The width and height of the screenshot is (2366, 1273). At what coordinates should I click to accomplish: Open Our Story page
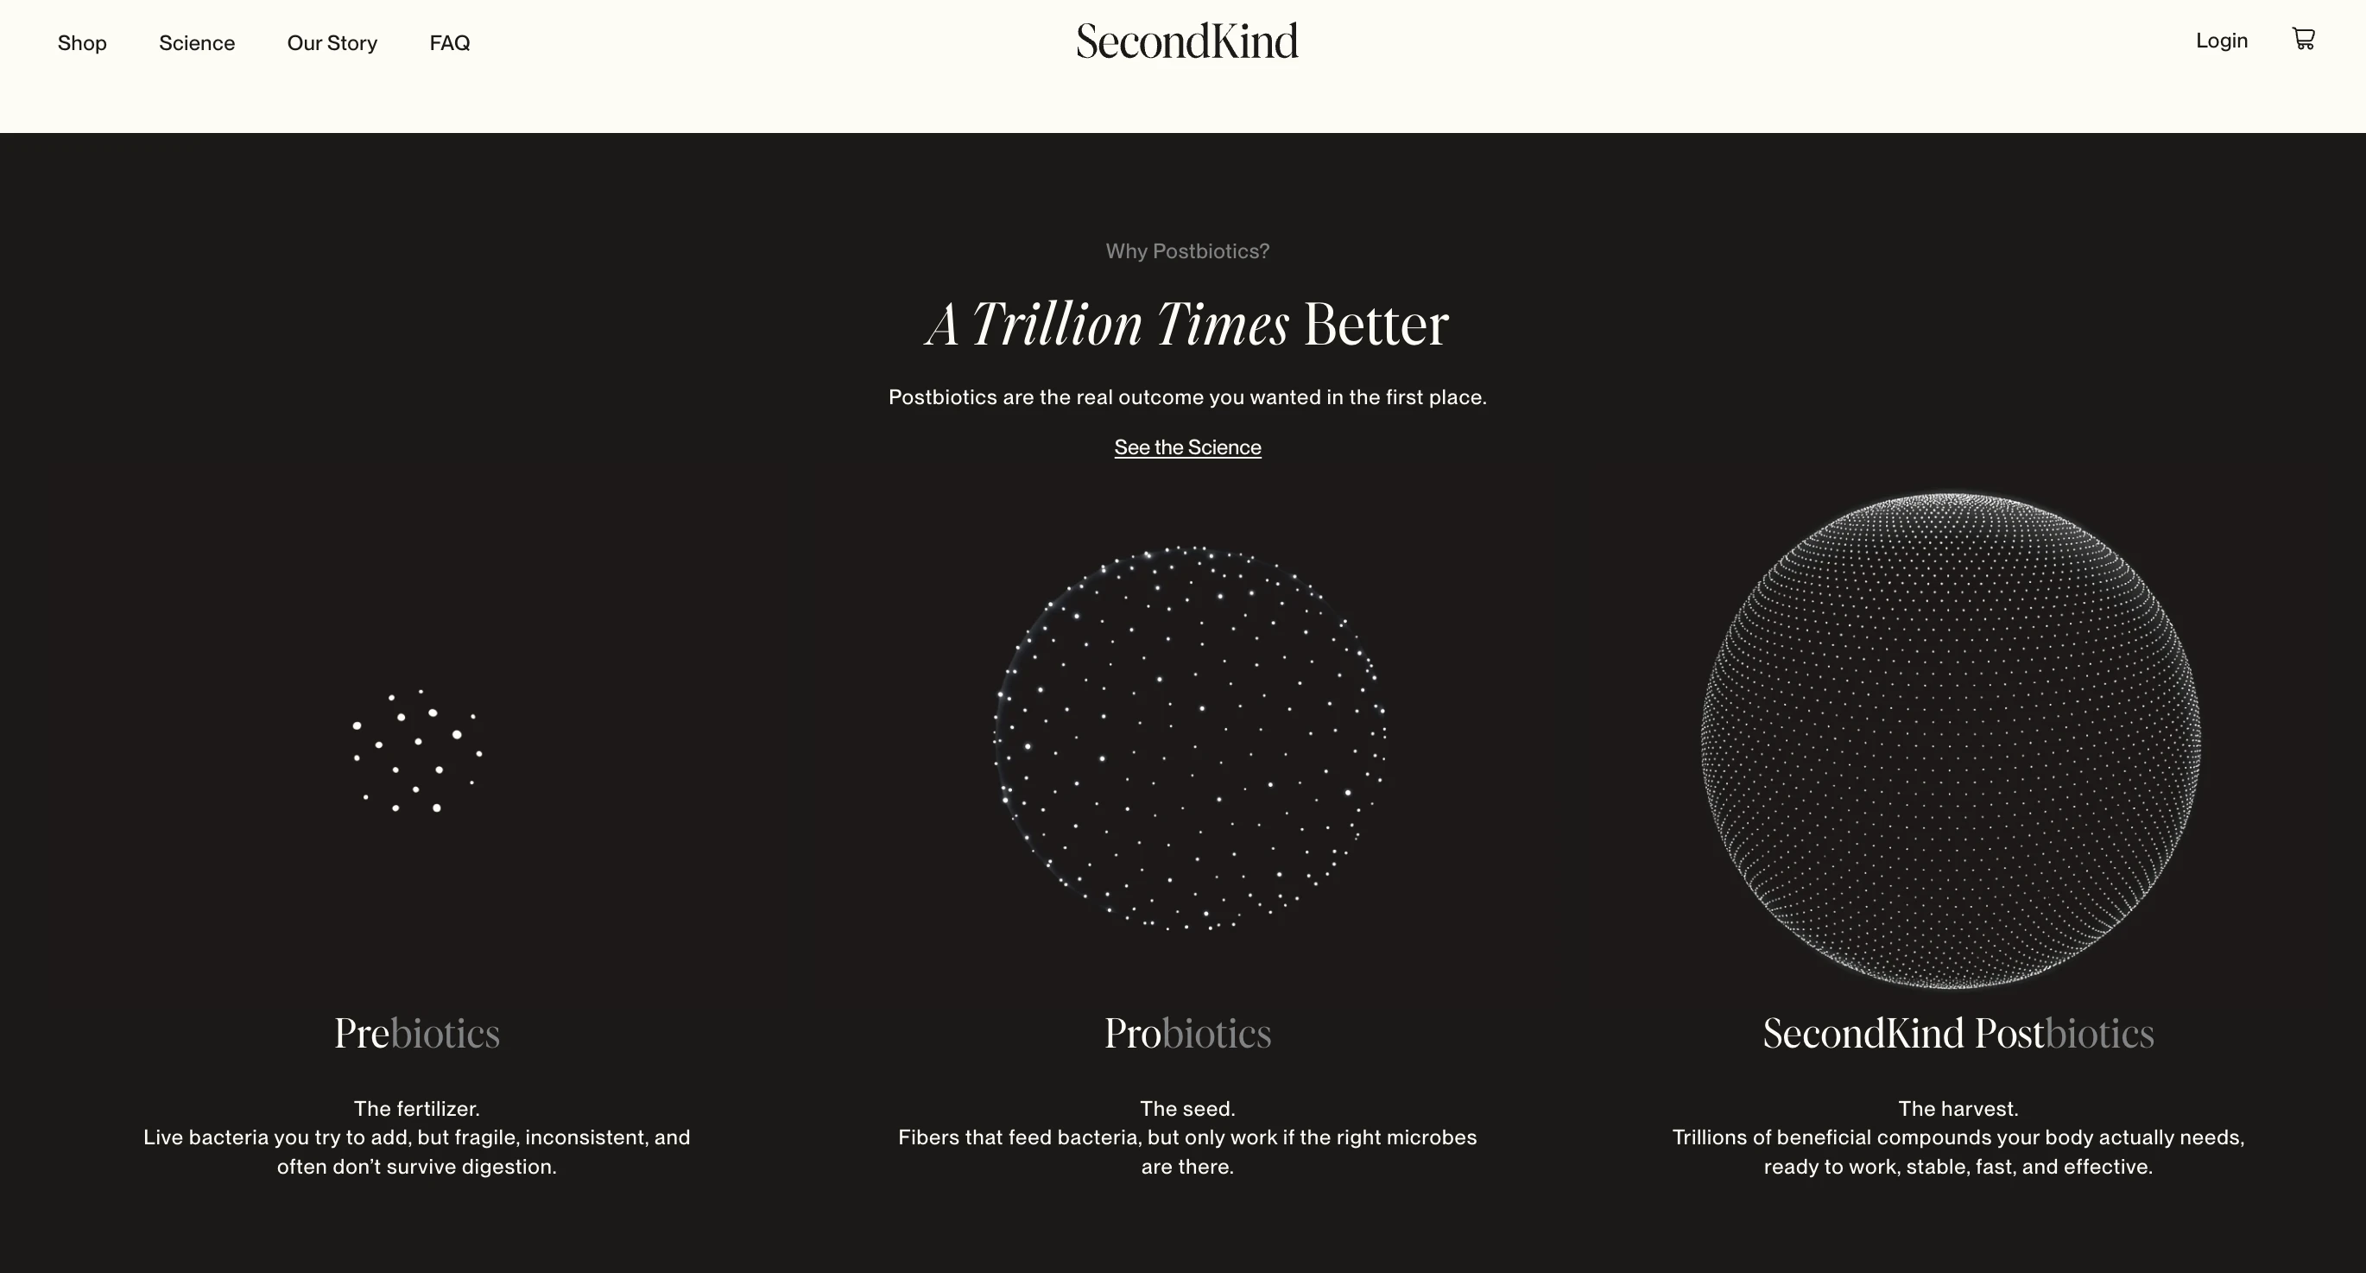tap(332, 43)
